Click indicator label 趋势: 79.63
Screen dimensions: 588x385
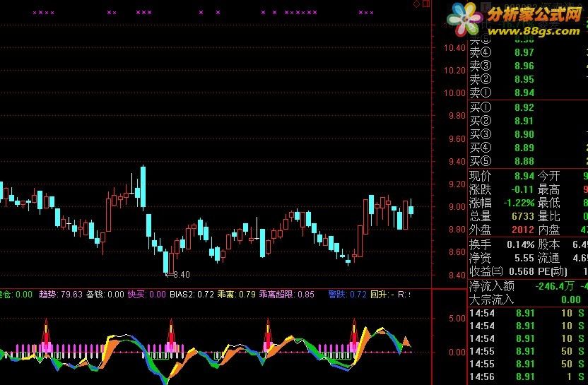point(61,295)
